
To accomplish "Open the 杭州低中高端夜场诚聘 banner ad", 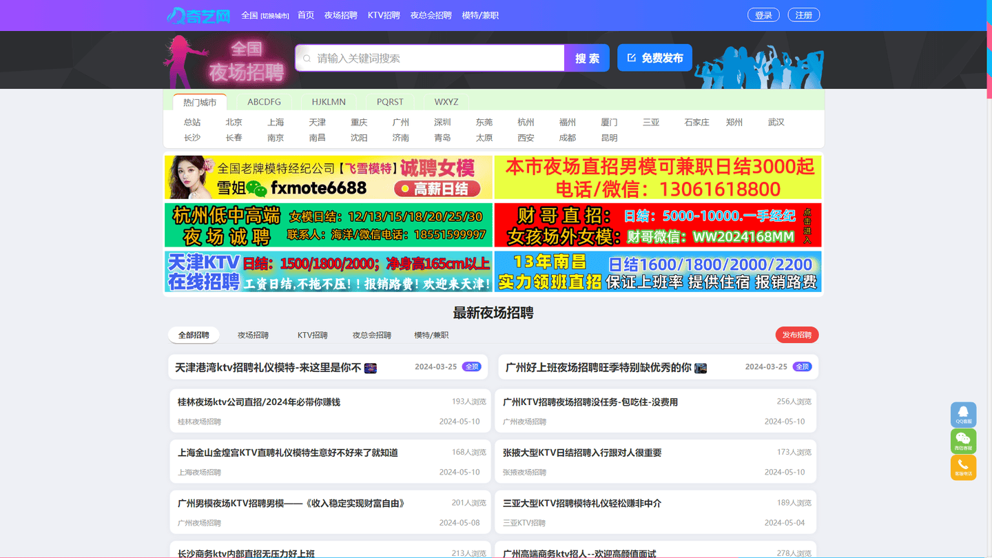I will pos(329,225).
